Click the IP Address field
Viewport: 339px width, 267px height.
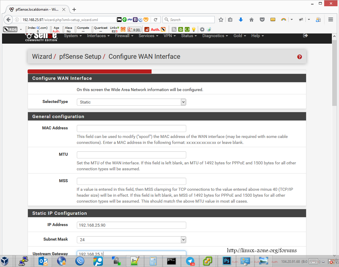(131, 225)
